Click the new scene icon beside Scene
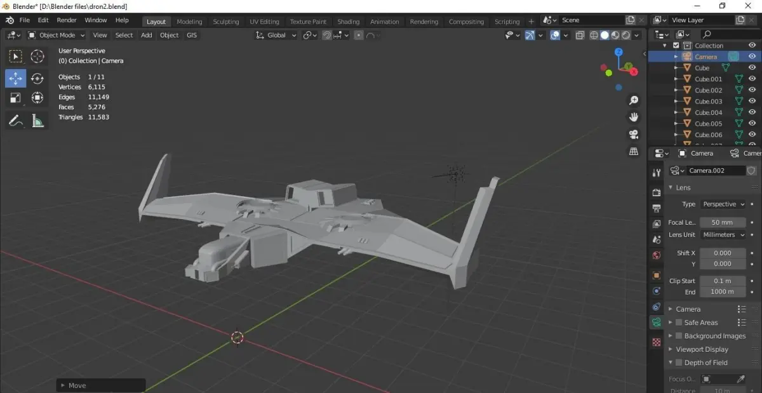The image size is (762, 393). 631,20
